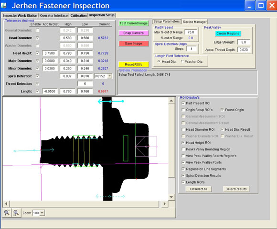Enable the General Diameter checkbox

[x=37, y=30]
